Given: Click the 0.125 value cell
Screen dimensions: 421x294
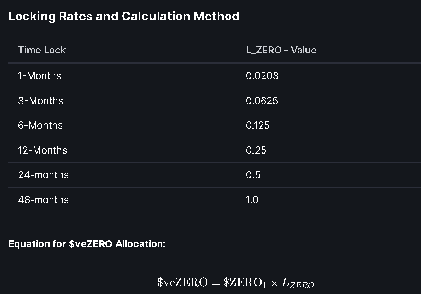Looking at the screenshot, I should [258, 125].
